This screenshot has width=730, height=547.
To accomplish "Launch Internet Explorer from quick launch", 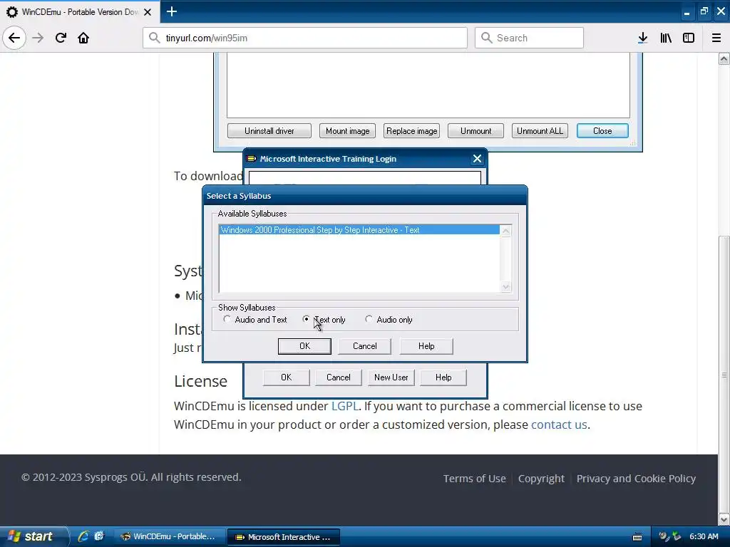I will tap(83, 536).
